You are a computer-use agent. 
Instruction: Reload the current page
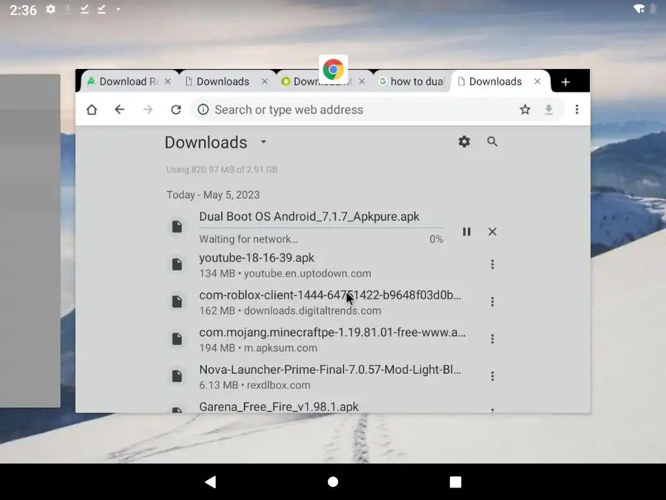pyautogui.click(x=176, y=109)
